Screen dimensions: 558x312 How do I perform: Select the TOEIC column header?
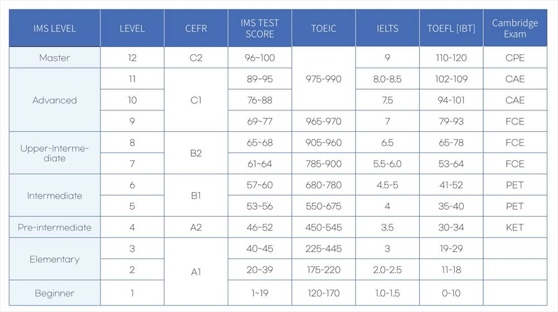point(324,28)
